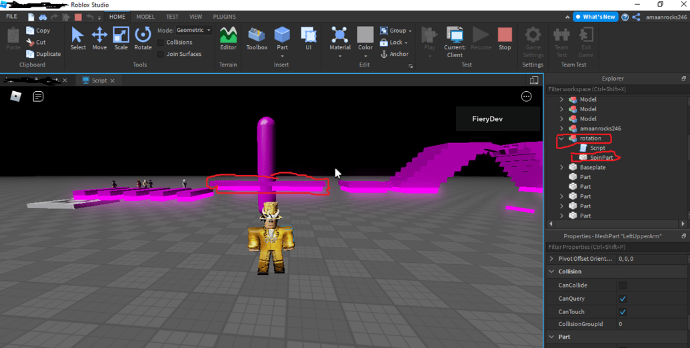Viewport: 690px width, 348px height.
Task: Open the Group dropdown arrow
Action: tap(410, 31)
